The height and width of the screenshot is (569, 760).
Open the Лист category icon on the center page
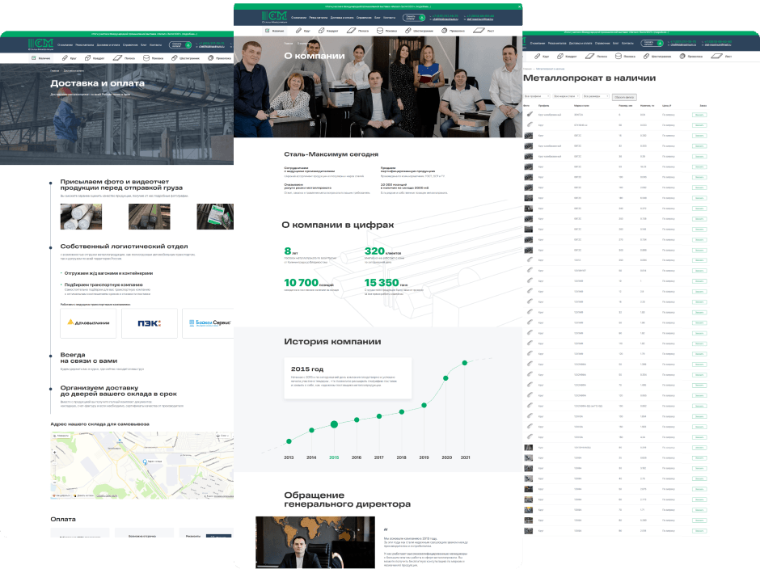click(x=479, y=31)
